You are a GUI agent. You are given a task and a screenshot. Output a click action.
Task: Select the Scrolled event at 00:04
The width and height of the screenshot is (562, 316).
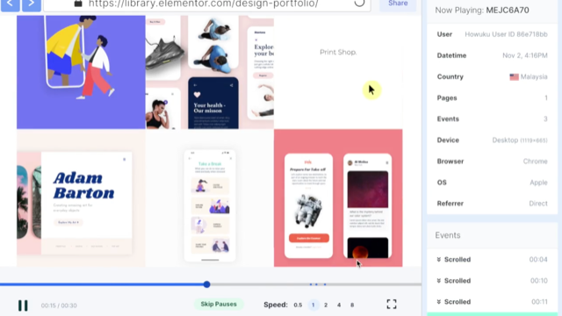pos(492,260)
